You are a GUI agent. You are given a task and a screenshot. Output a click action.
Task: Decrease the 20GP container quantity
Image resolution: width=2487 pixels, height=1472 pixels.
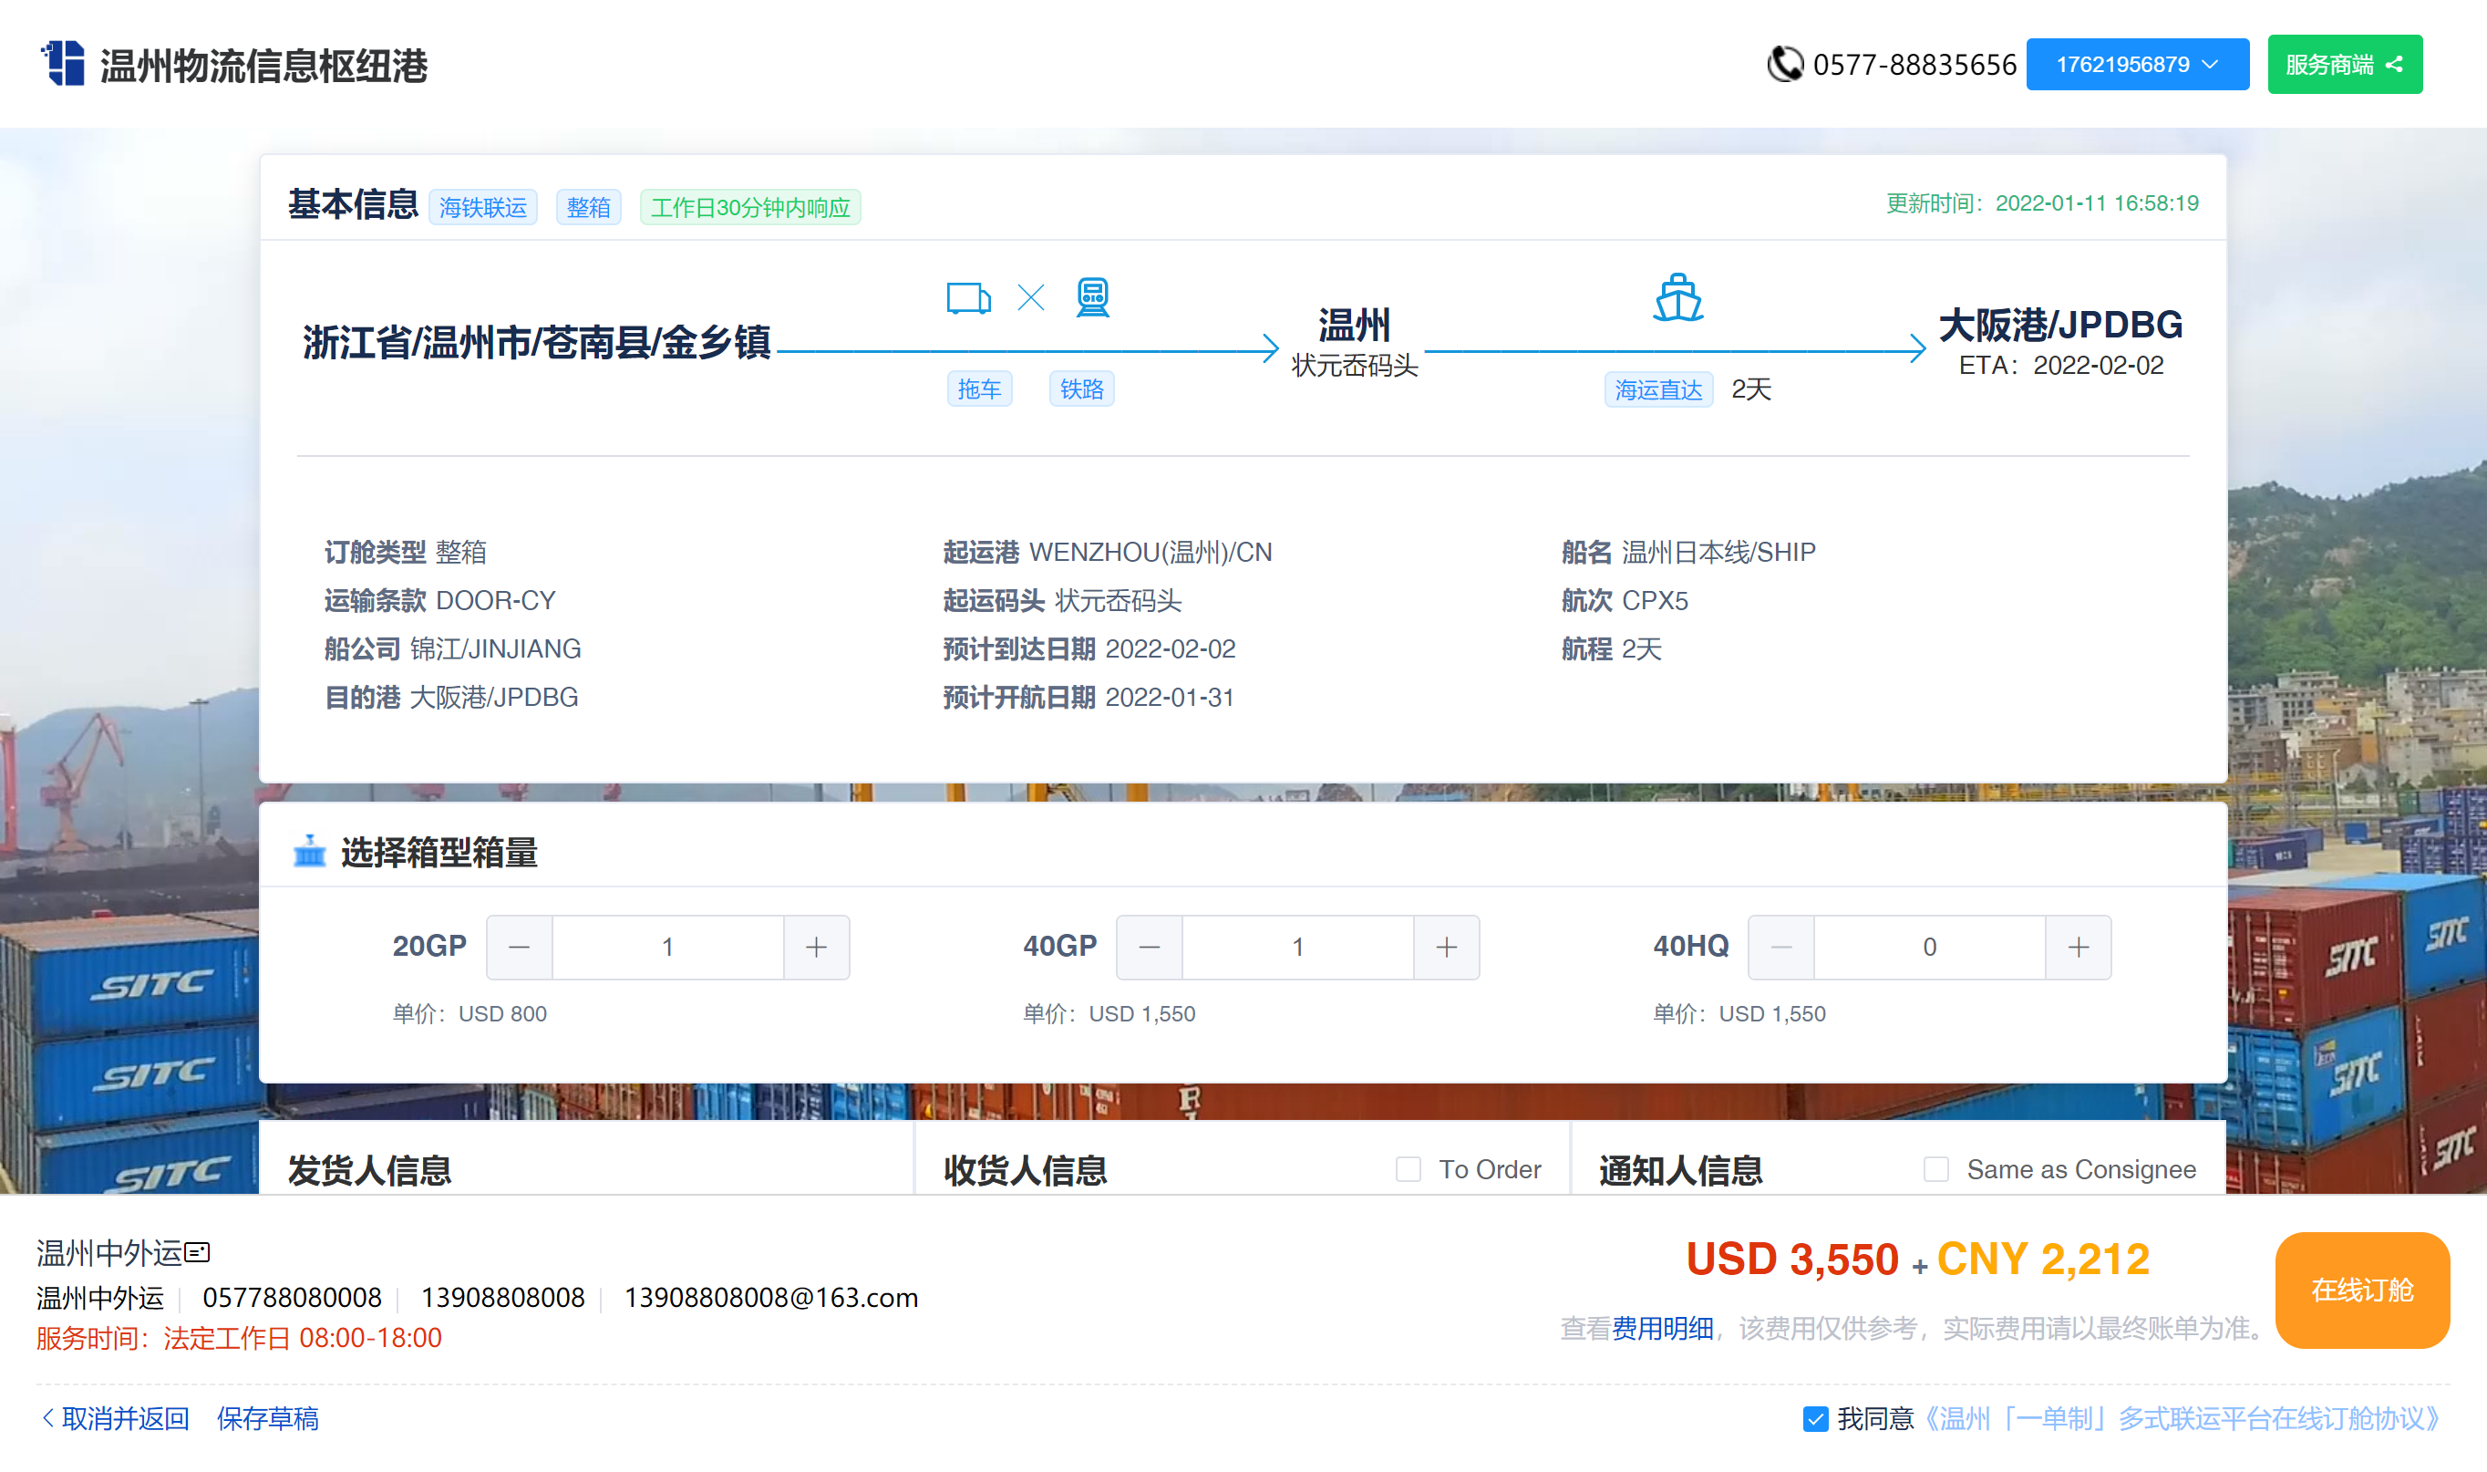coord(520,948)
